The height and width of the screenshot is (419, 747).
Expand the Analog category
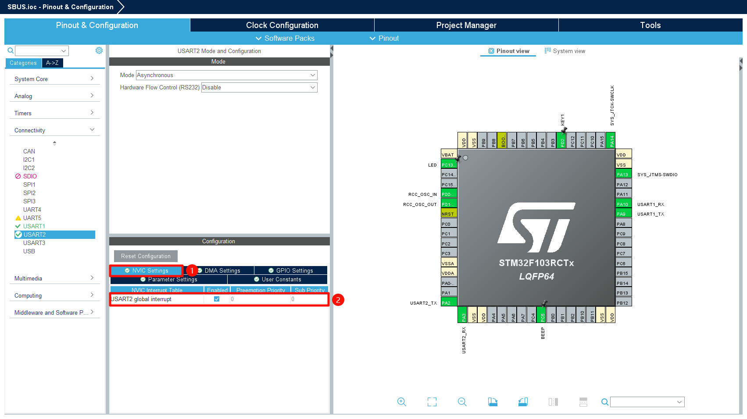click(54, 96)
